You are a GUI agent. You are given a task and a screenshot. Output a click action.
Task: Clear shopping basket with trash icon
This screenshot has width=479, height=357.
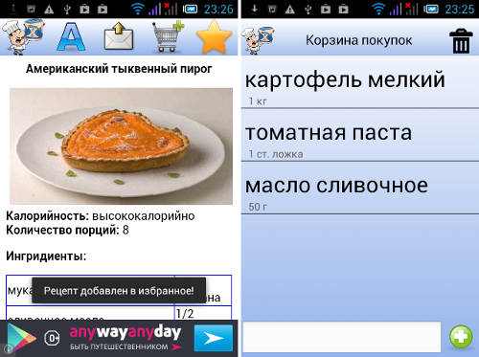click(461, 41)
